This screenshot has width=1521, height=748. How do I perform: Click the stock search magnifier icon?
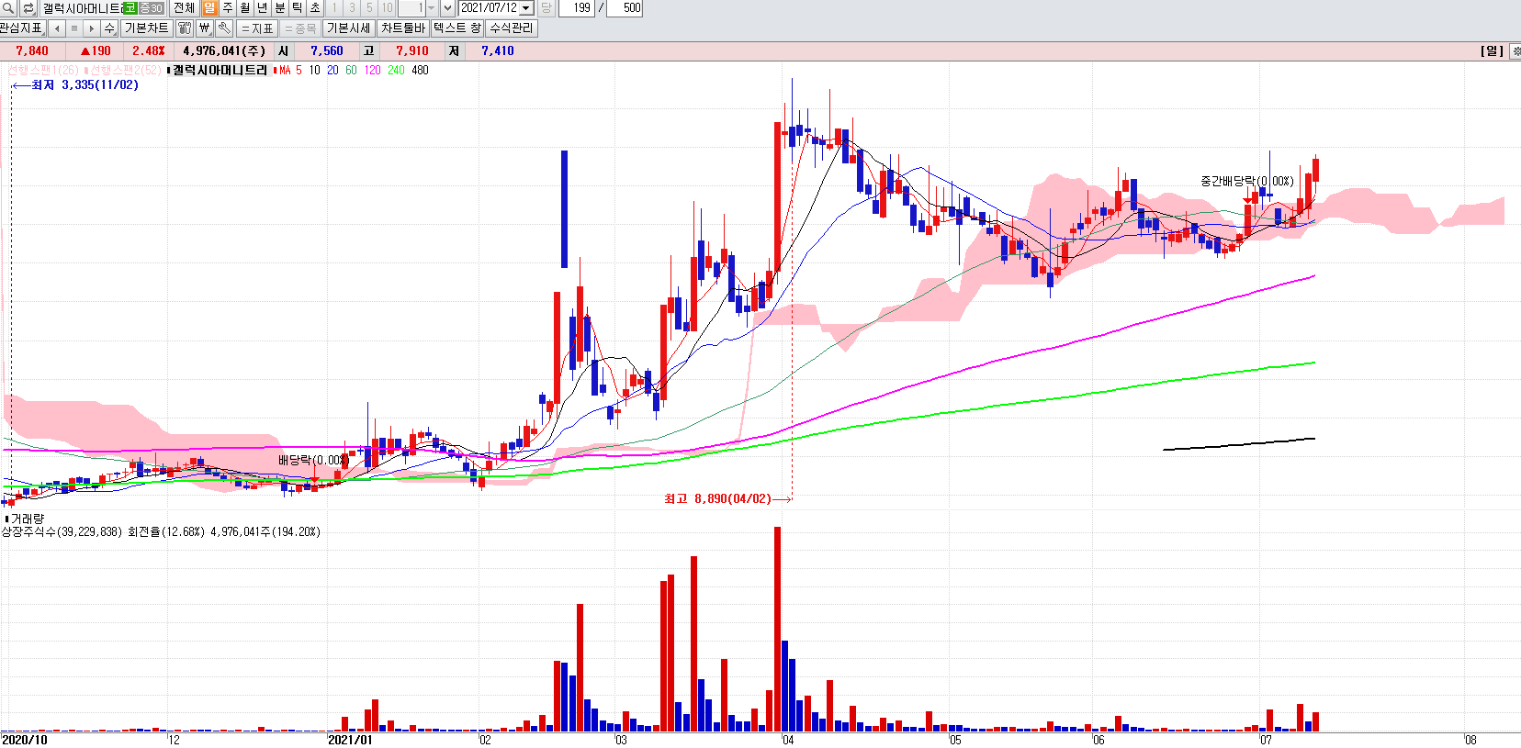(x=8, y=8)
